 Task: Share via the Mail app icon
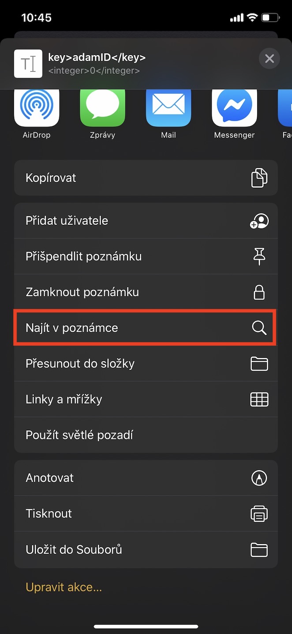point(168,108)
